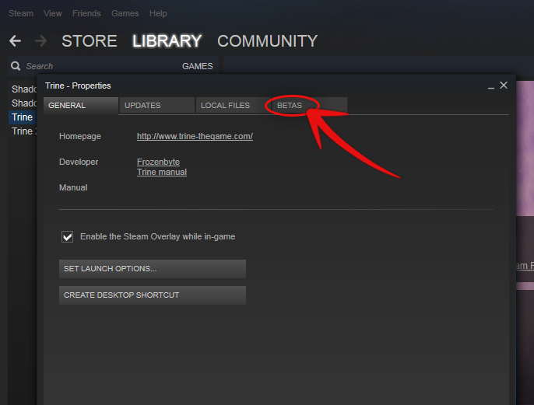Open the Steam menu
Image resolution: width=534 pixels, height=405 pixels.
tap(21, 13)
